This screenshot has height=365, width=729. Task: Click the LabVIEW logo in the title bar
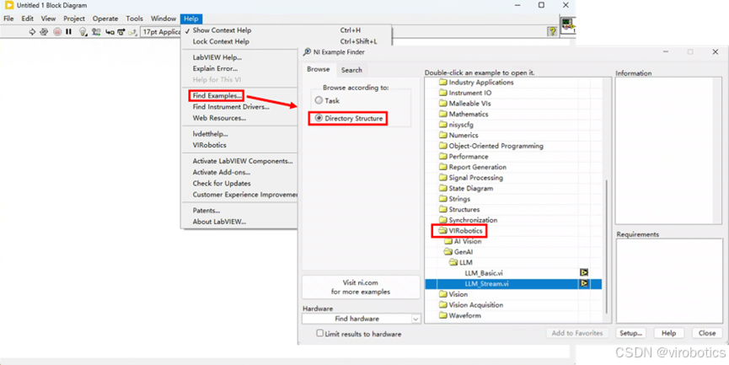pyautogui.click(x=8, y=5)
